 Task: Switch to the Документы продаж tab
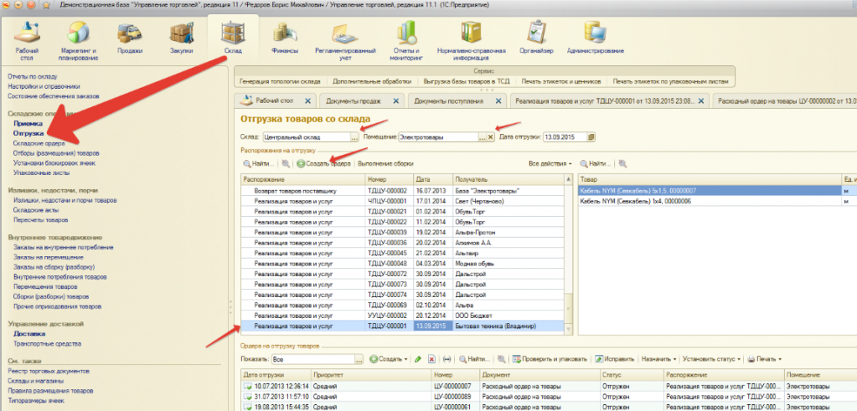[x=359, y=101]
